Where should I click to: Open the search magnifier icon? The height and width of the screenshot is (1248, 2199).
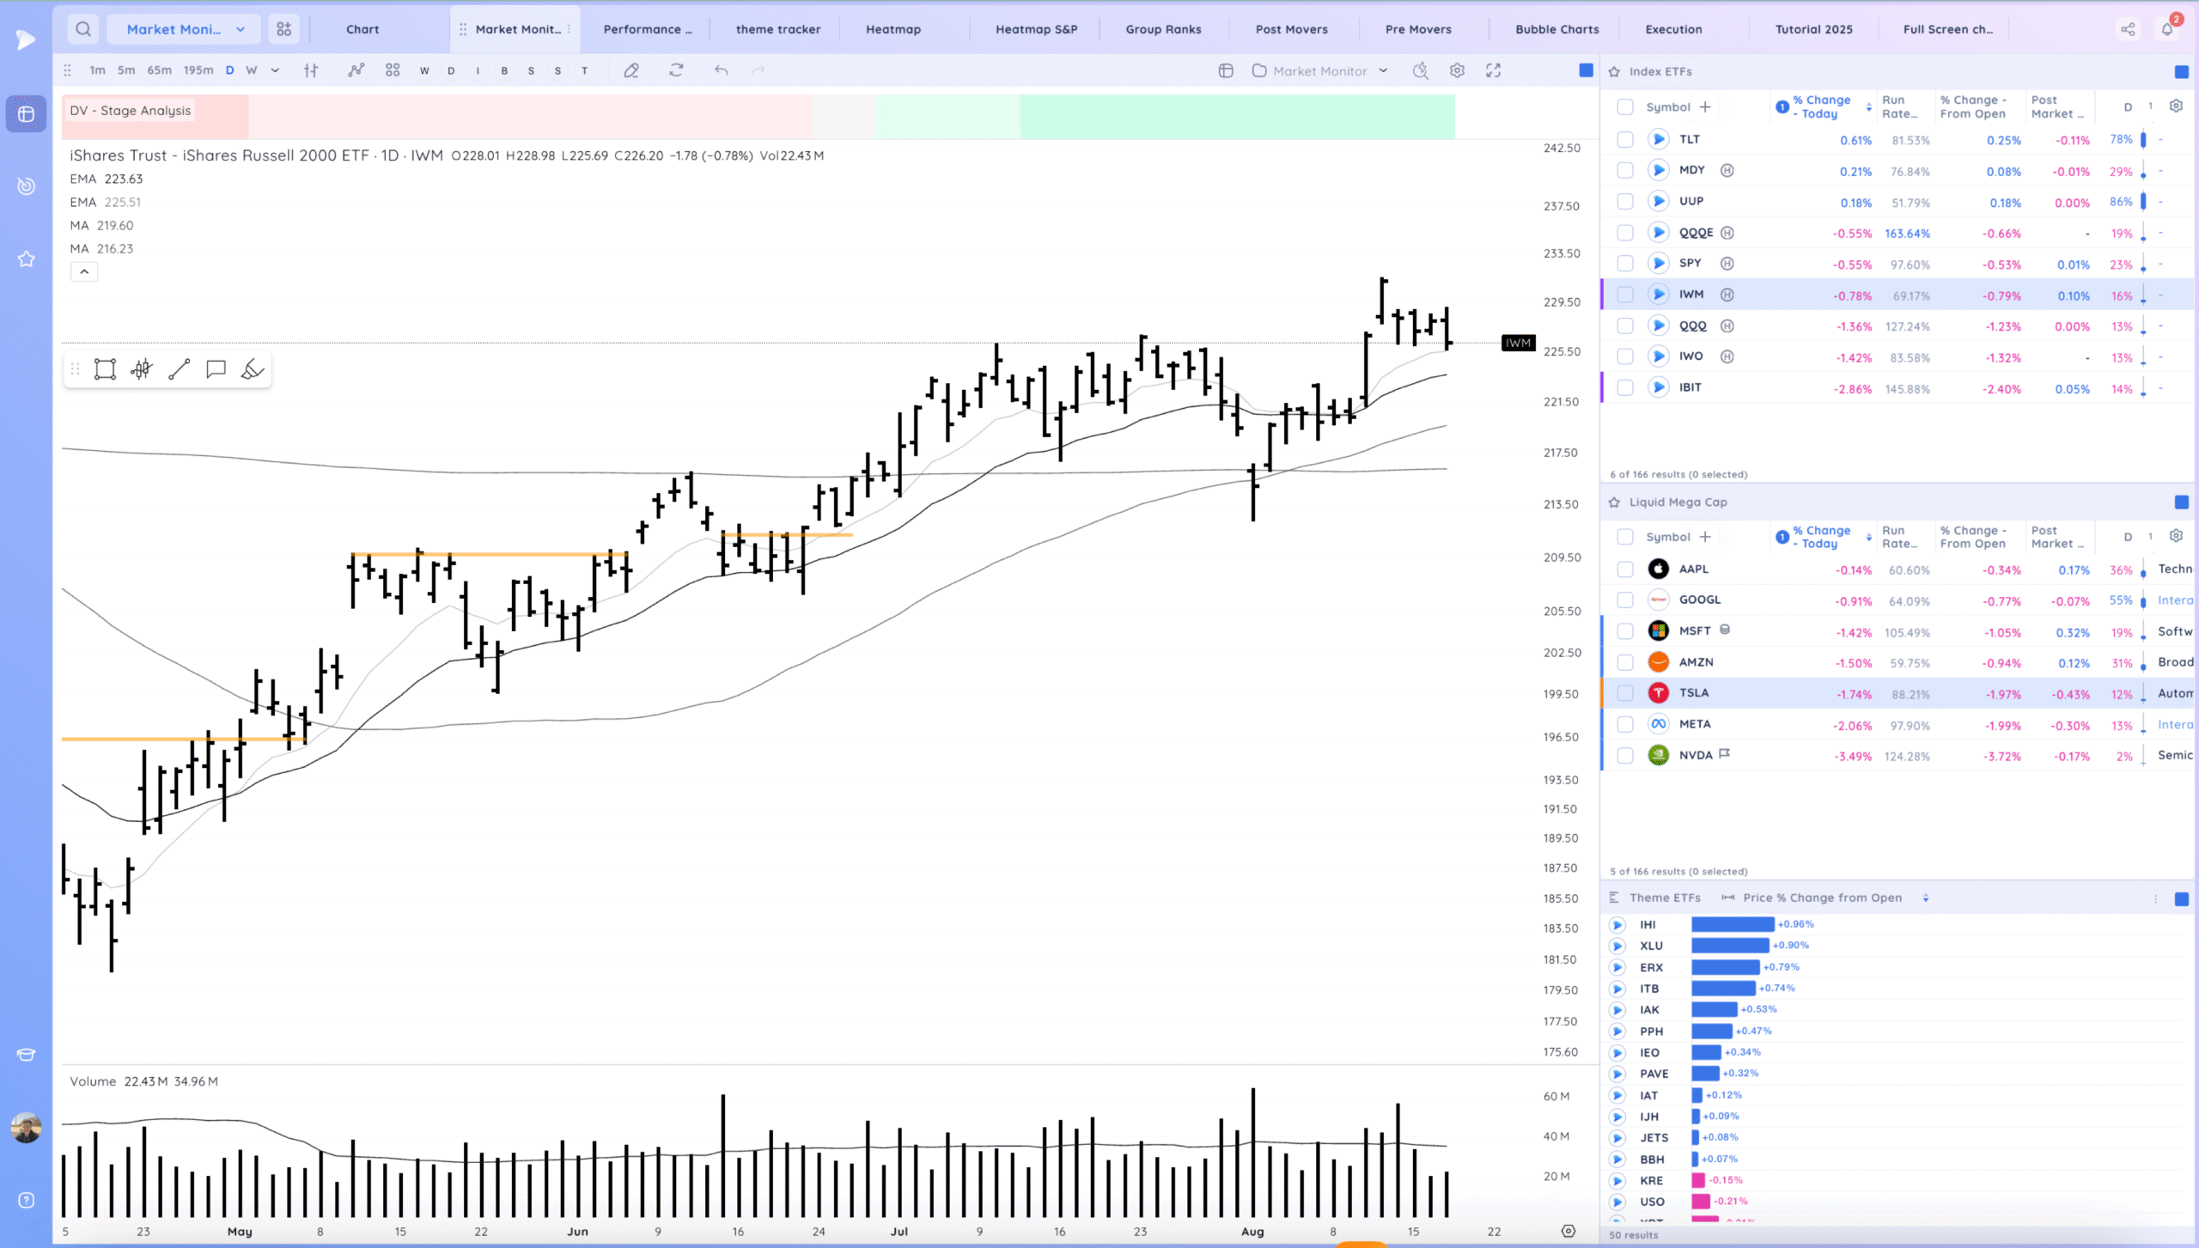tap(83, 29)
